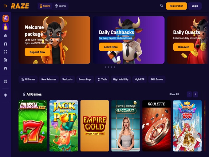Open the orange target icon in sidebar
Viewport: 209px width, 157px height.
point(6,18)
